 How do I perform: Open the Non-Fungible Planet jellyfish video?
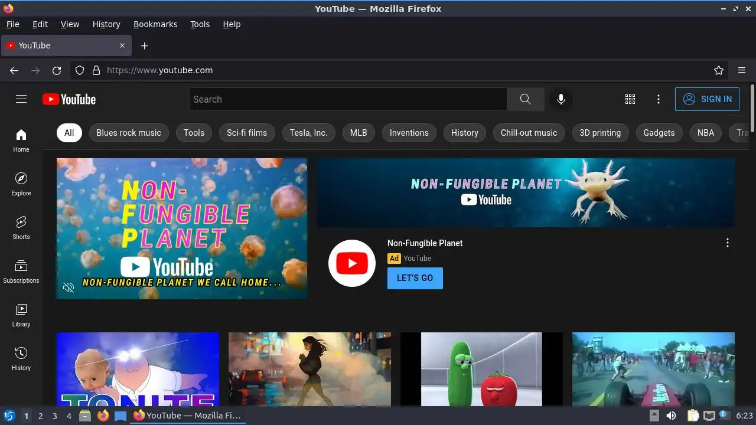[x=182, y=228]
